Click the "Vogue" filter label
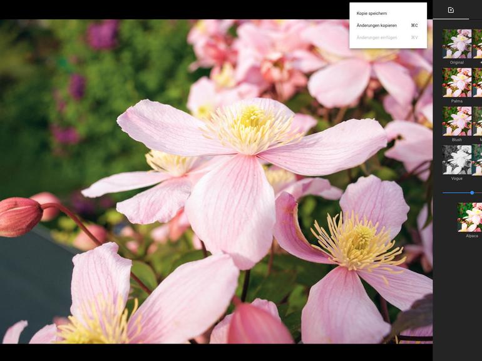Image resolution: width=482 pixels, height=361 pixels. (x=457, y=178)
